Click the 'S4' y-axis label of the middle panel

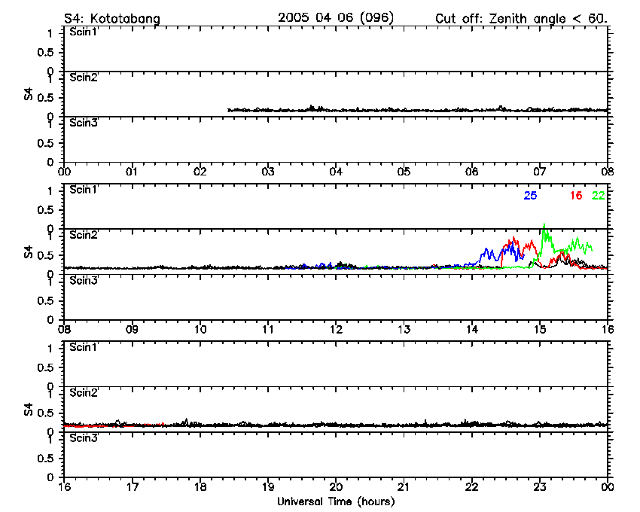pos(28,252)
